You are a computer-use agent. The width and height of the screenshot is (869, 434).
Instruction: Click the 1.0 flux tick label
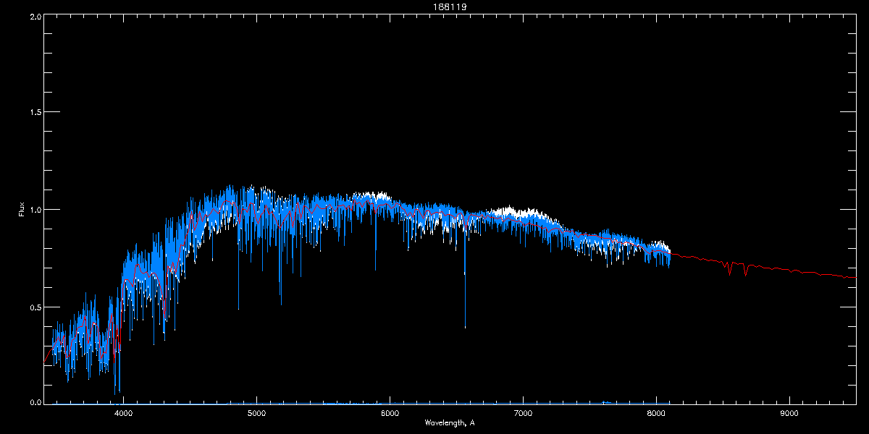35,210
